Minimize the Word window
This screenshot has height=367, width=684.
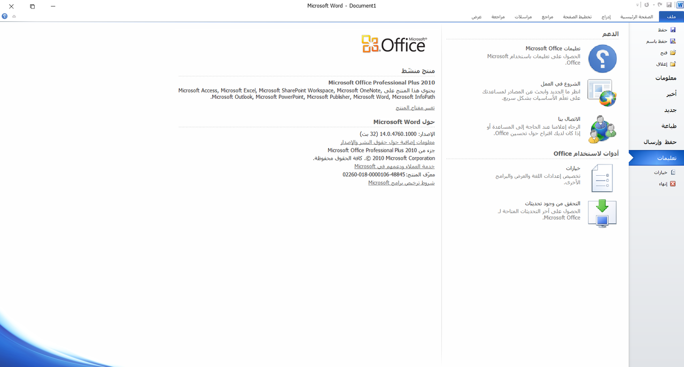pos(53,6)
